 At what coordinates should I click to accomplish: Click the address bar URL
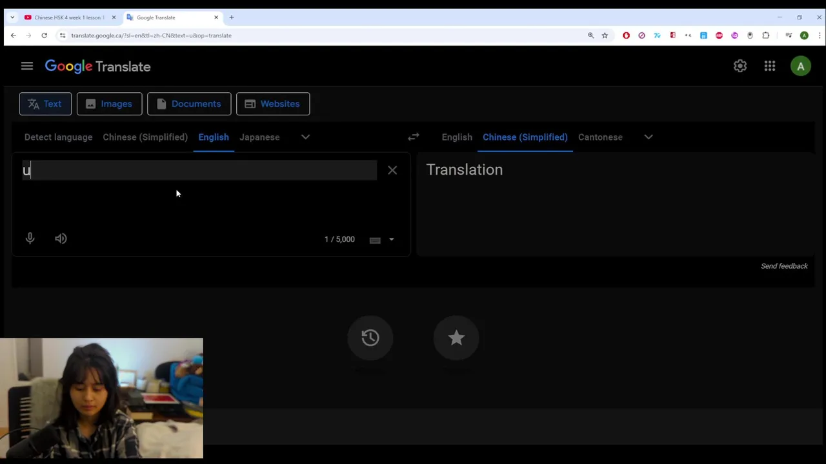pos(151,35)
